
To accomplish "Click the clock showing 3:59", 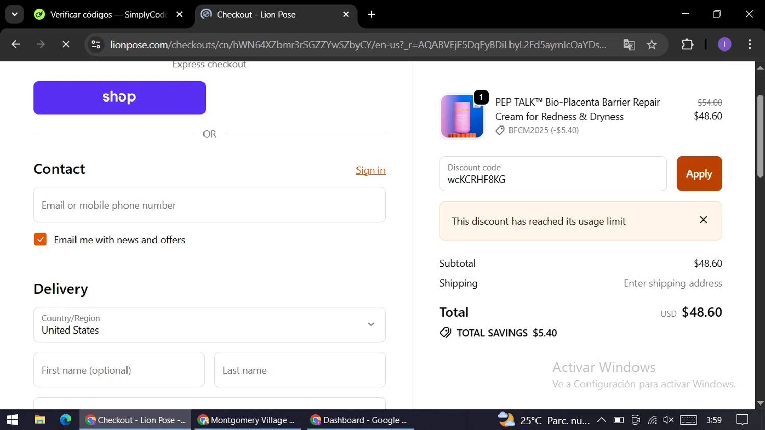I will [x=714, y=420].
